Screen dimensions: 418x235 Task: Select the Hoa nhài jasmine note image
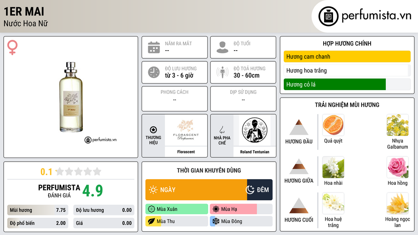click(333, 167)
